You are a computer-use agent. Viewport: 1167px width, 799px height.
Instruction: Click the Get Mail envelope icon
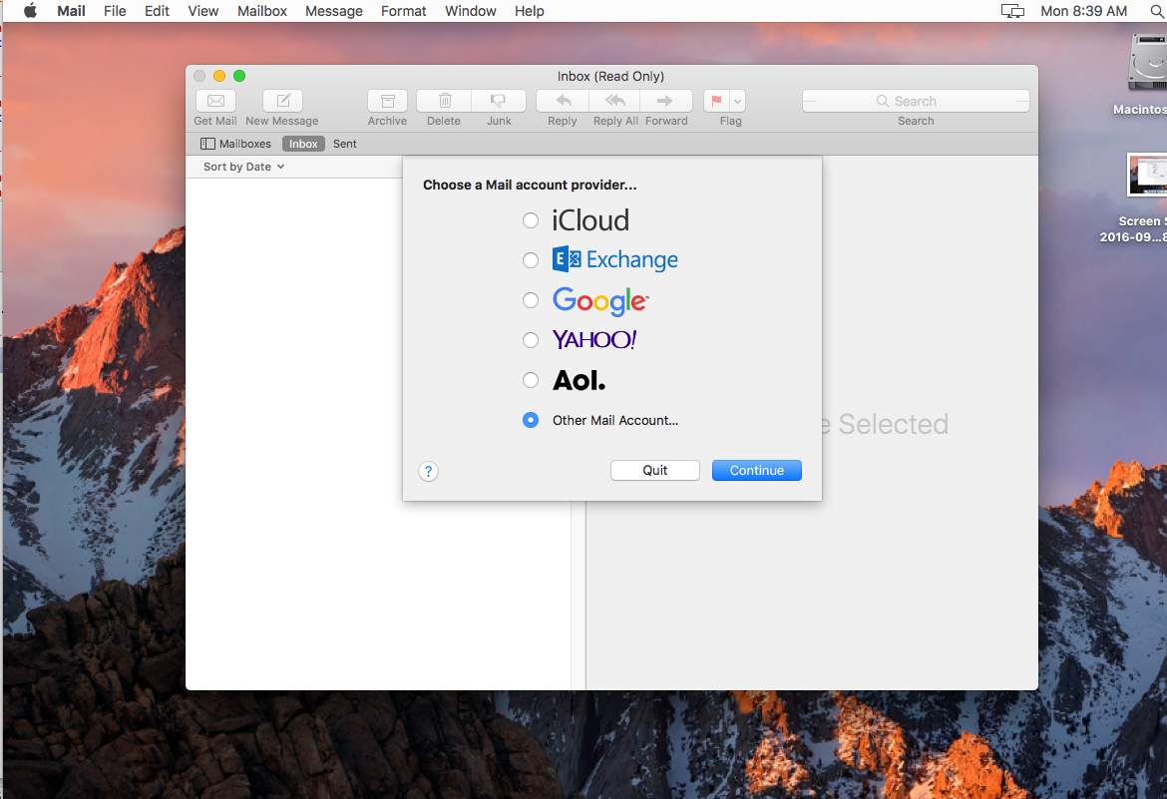coord(215,101)
